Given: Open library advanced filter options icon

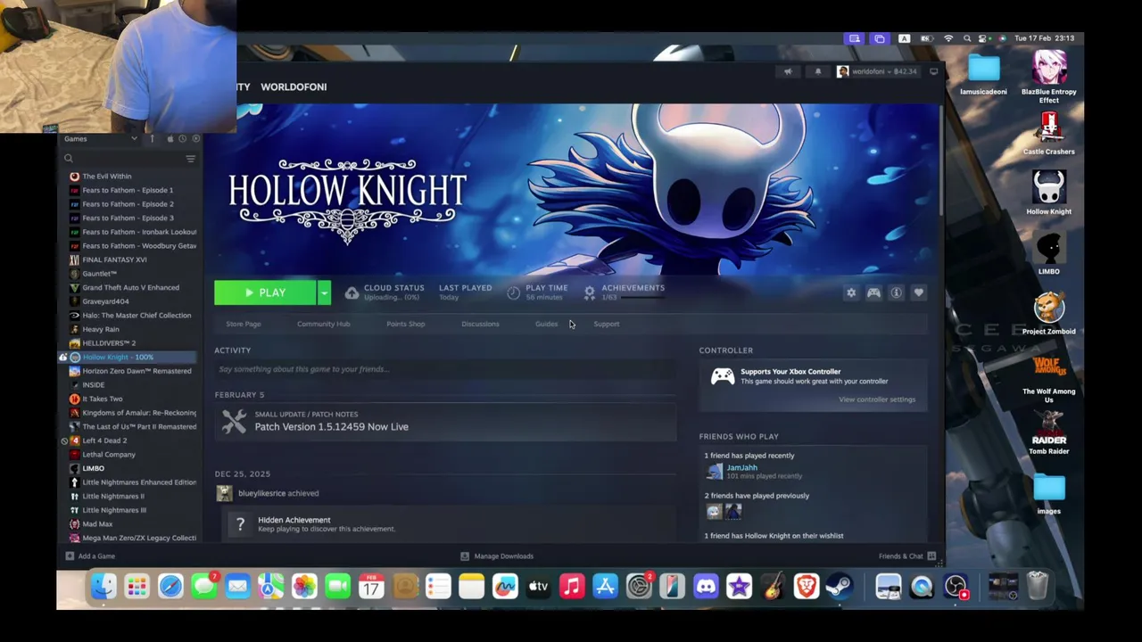Looking at the screenshot, I should [190, 158].
